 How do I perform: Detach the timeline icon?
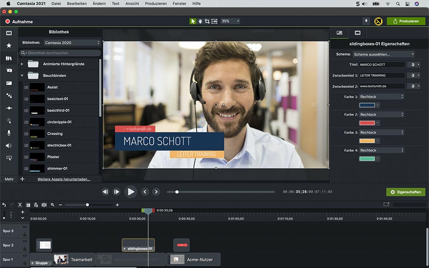pyautogui.click(x=387, y=204)
